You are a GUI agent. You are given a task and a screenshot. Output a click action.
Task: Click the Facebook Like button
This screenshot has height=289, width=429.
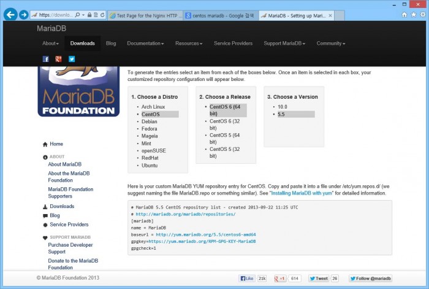[247, 279]
